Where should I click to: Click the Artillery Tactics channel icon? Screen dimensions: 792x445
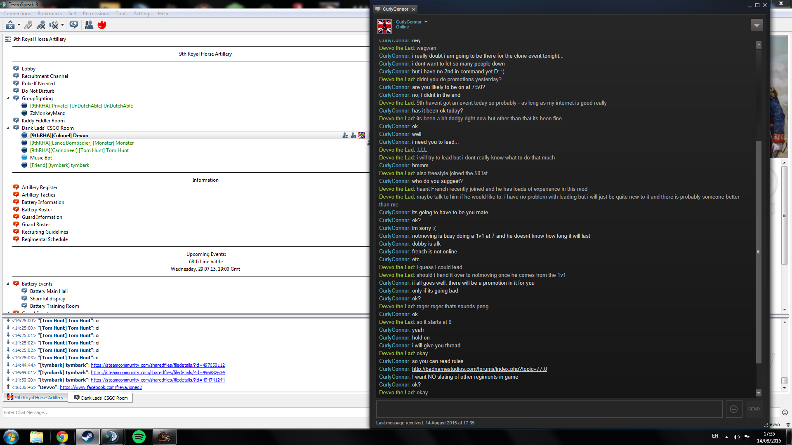[x=16, y=194]
